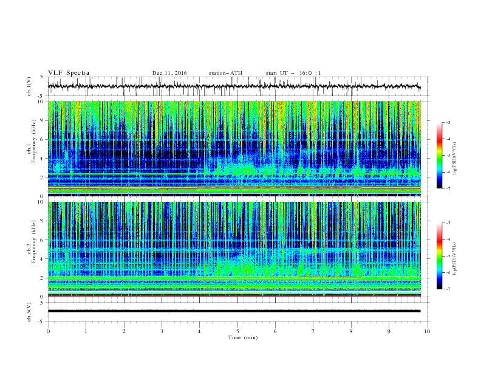Click the "VLF Spectra" plot title
Viewport: 481px width, 372px height.
(69, 73)
